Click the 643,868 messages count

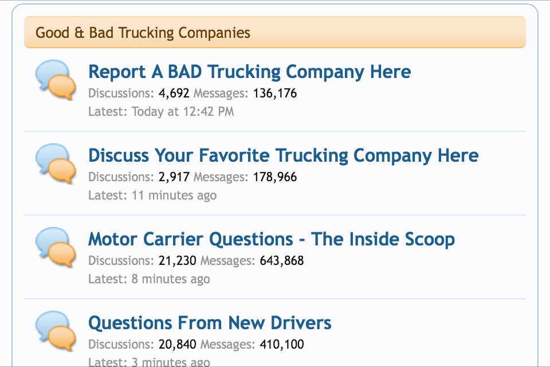[282, 260]
